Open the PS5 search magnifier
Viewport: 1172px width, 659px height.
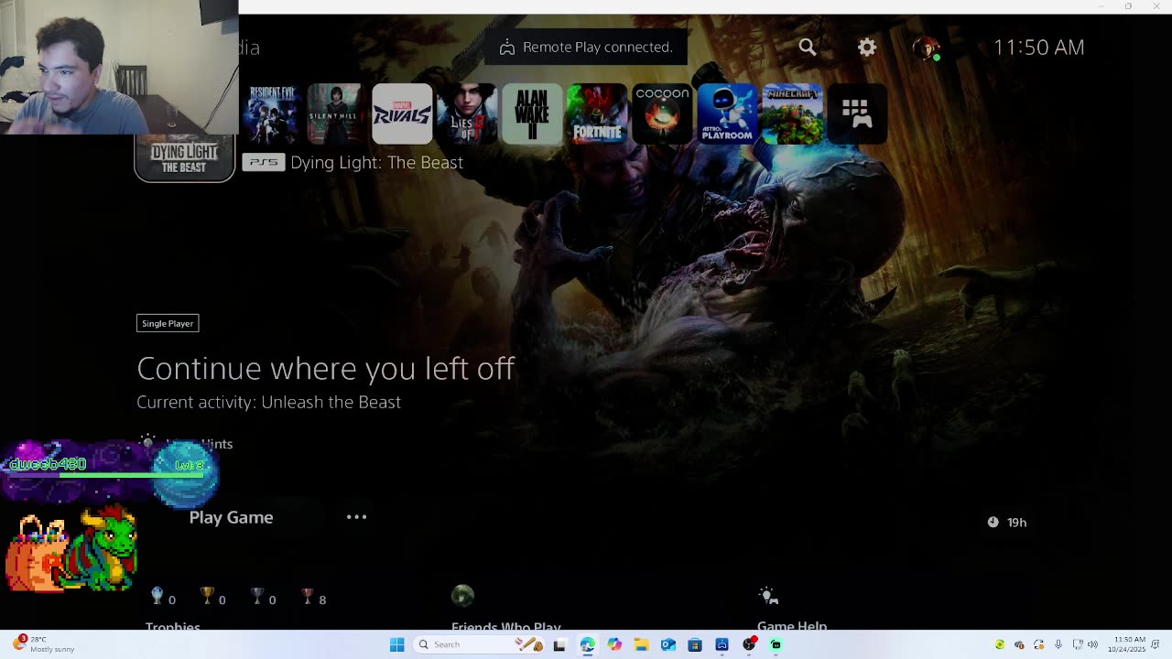click(807, 47)
